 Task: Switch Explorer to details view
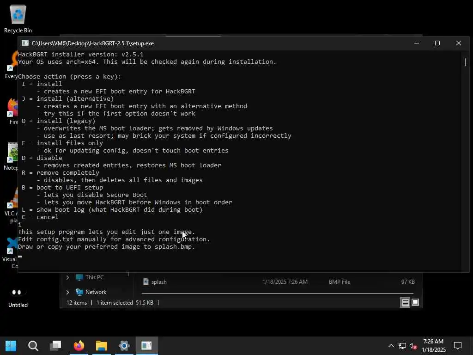pyautogui.click(x=405, y=302)
